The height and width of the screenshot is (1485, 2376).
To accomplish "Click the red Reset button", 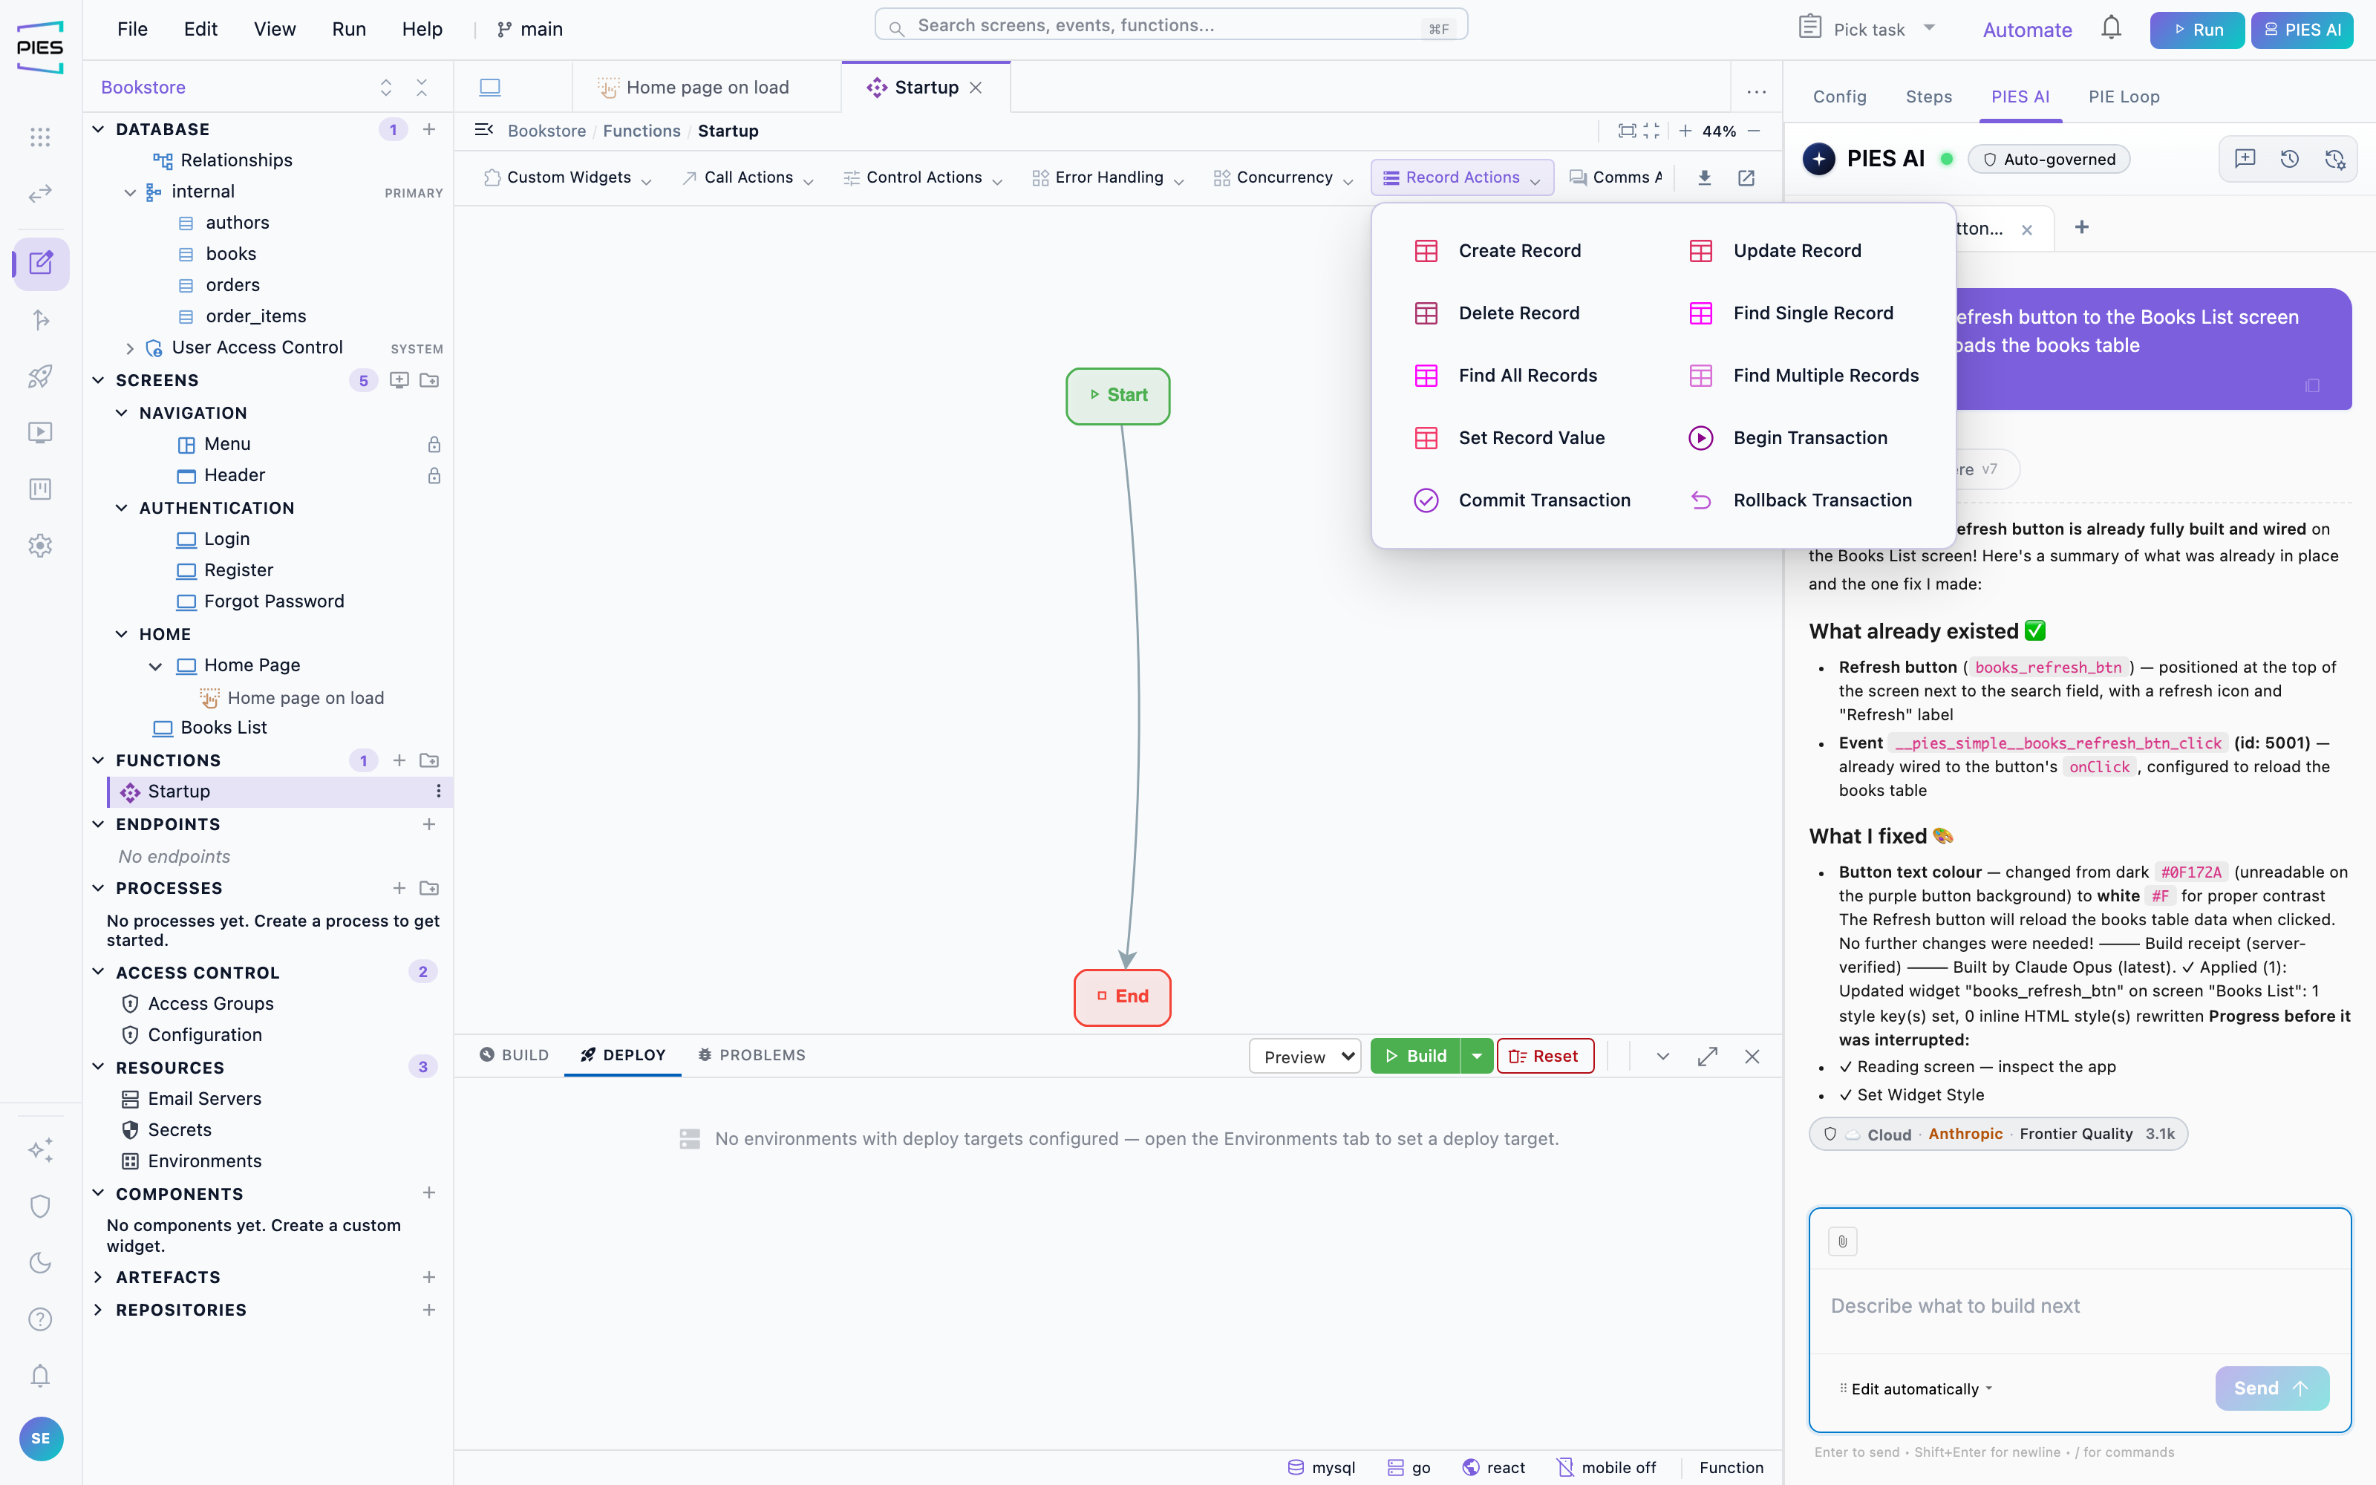I will click(1544, 1057).
